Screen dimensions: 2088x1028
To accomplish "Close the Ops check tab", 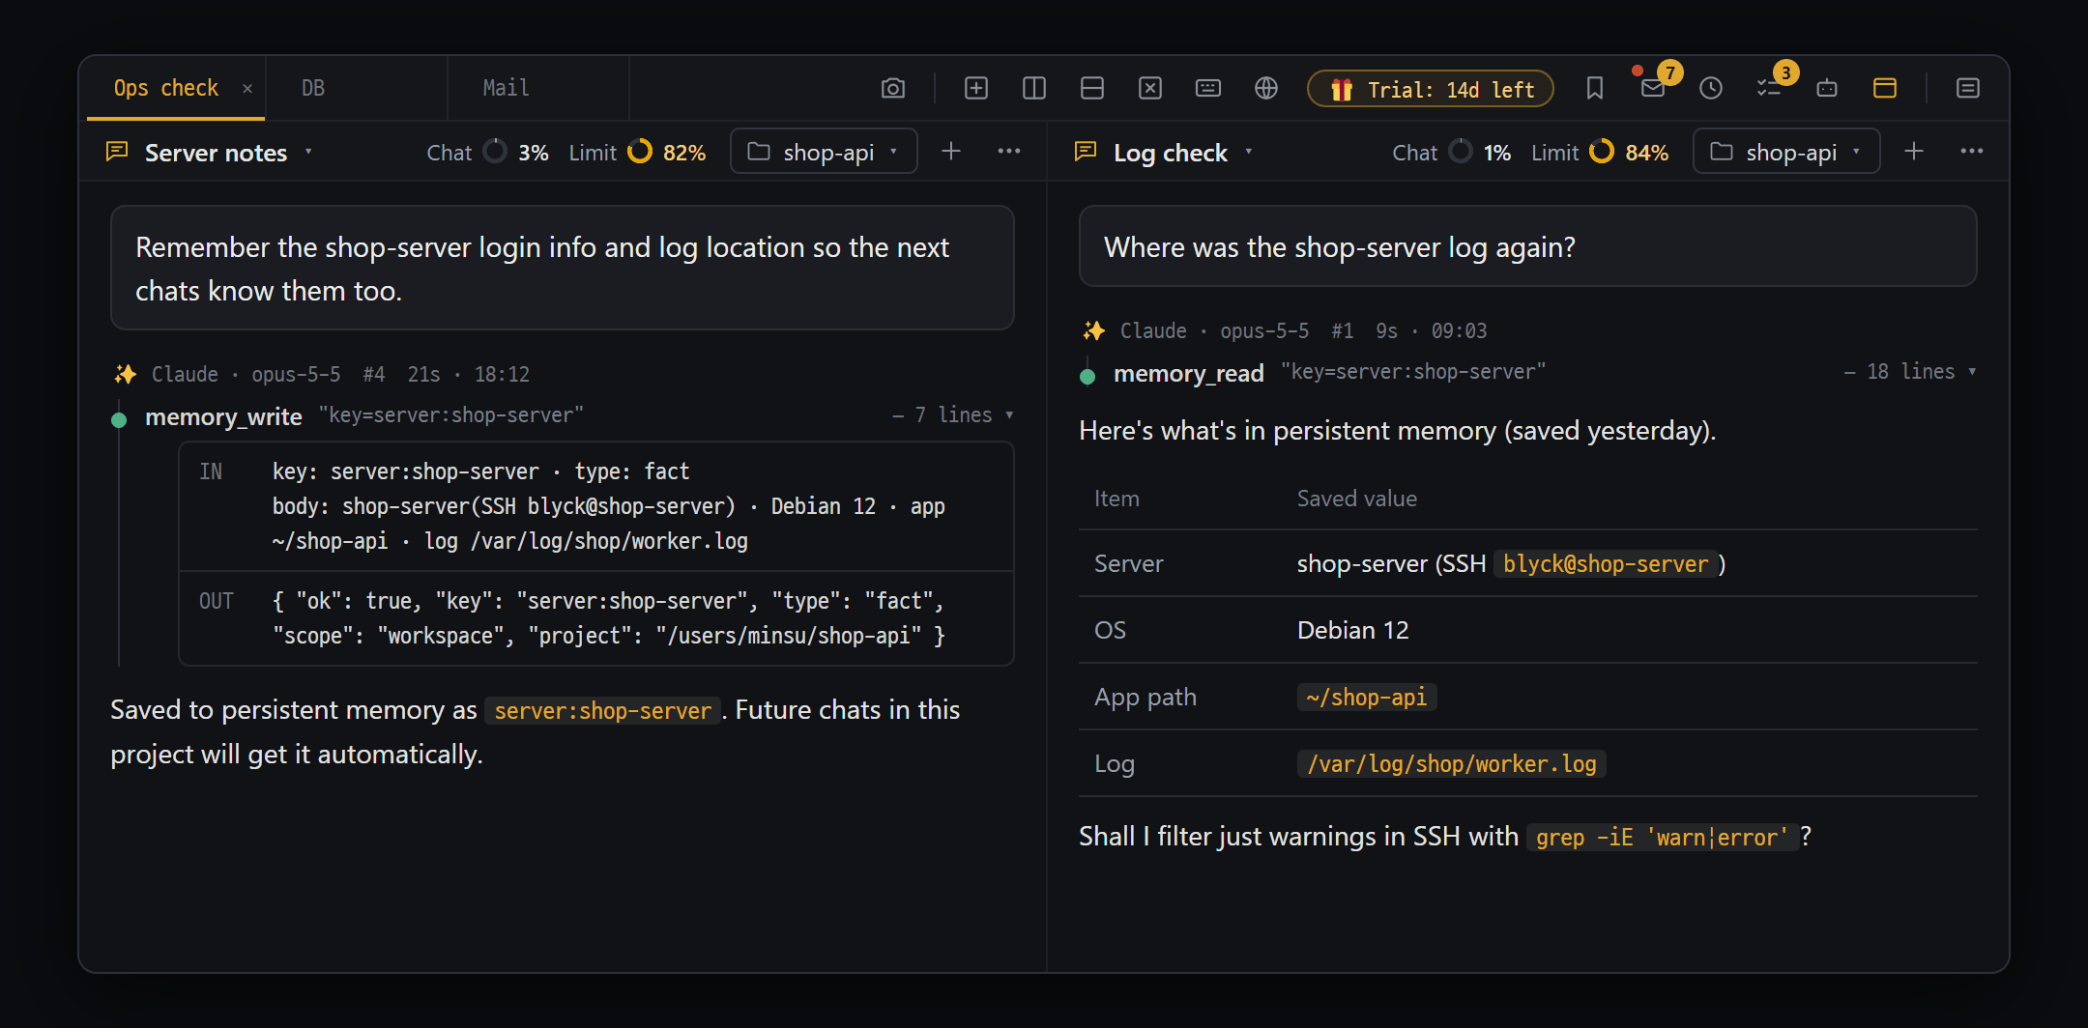I will 247,89.
